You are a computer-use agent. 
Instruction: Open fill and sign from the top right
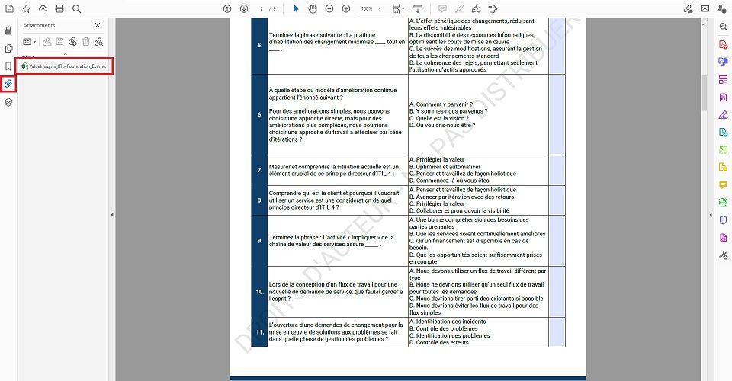688,8
